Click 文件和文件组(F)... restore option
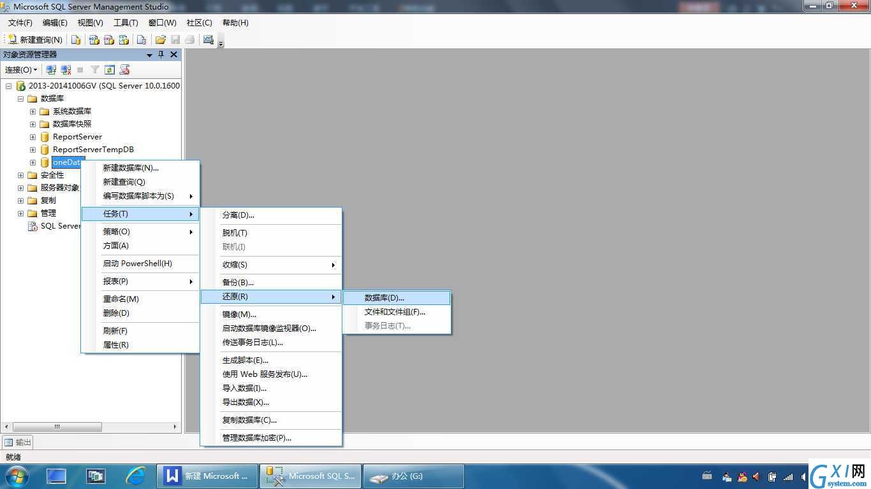Screen dimensions: 871x489 397,312
